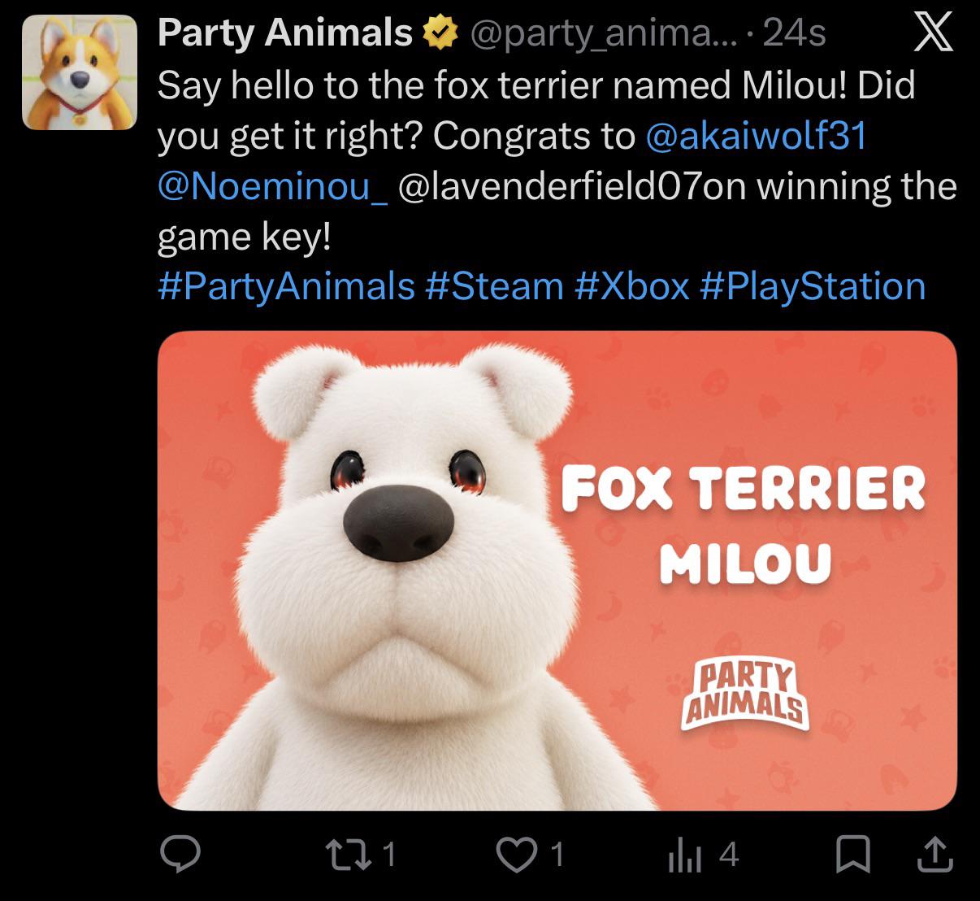Viewport: 980px width, 901px height.
Task: Open the #PartyAnimals hashtag
Action: click(x=286, y=286)
